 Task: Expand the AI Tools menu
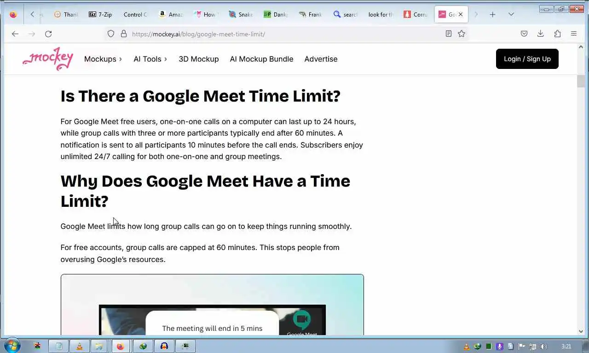tap(150, 59)
